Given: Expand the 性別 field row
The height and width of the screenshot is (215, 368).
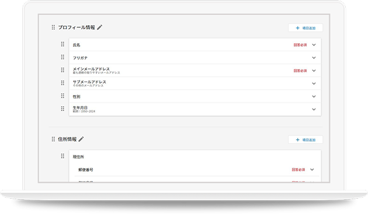Looking at the screenshot, I should click(314, 96).
